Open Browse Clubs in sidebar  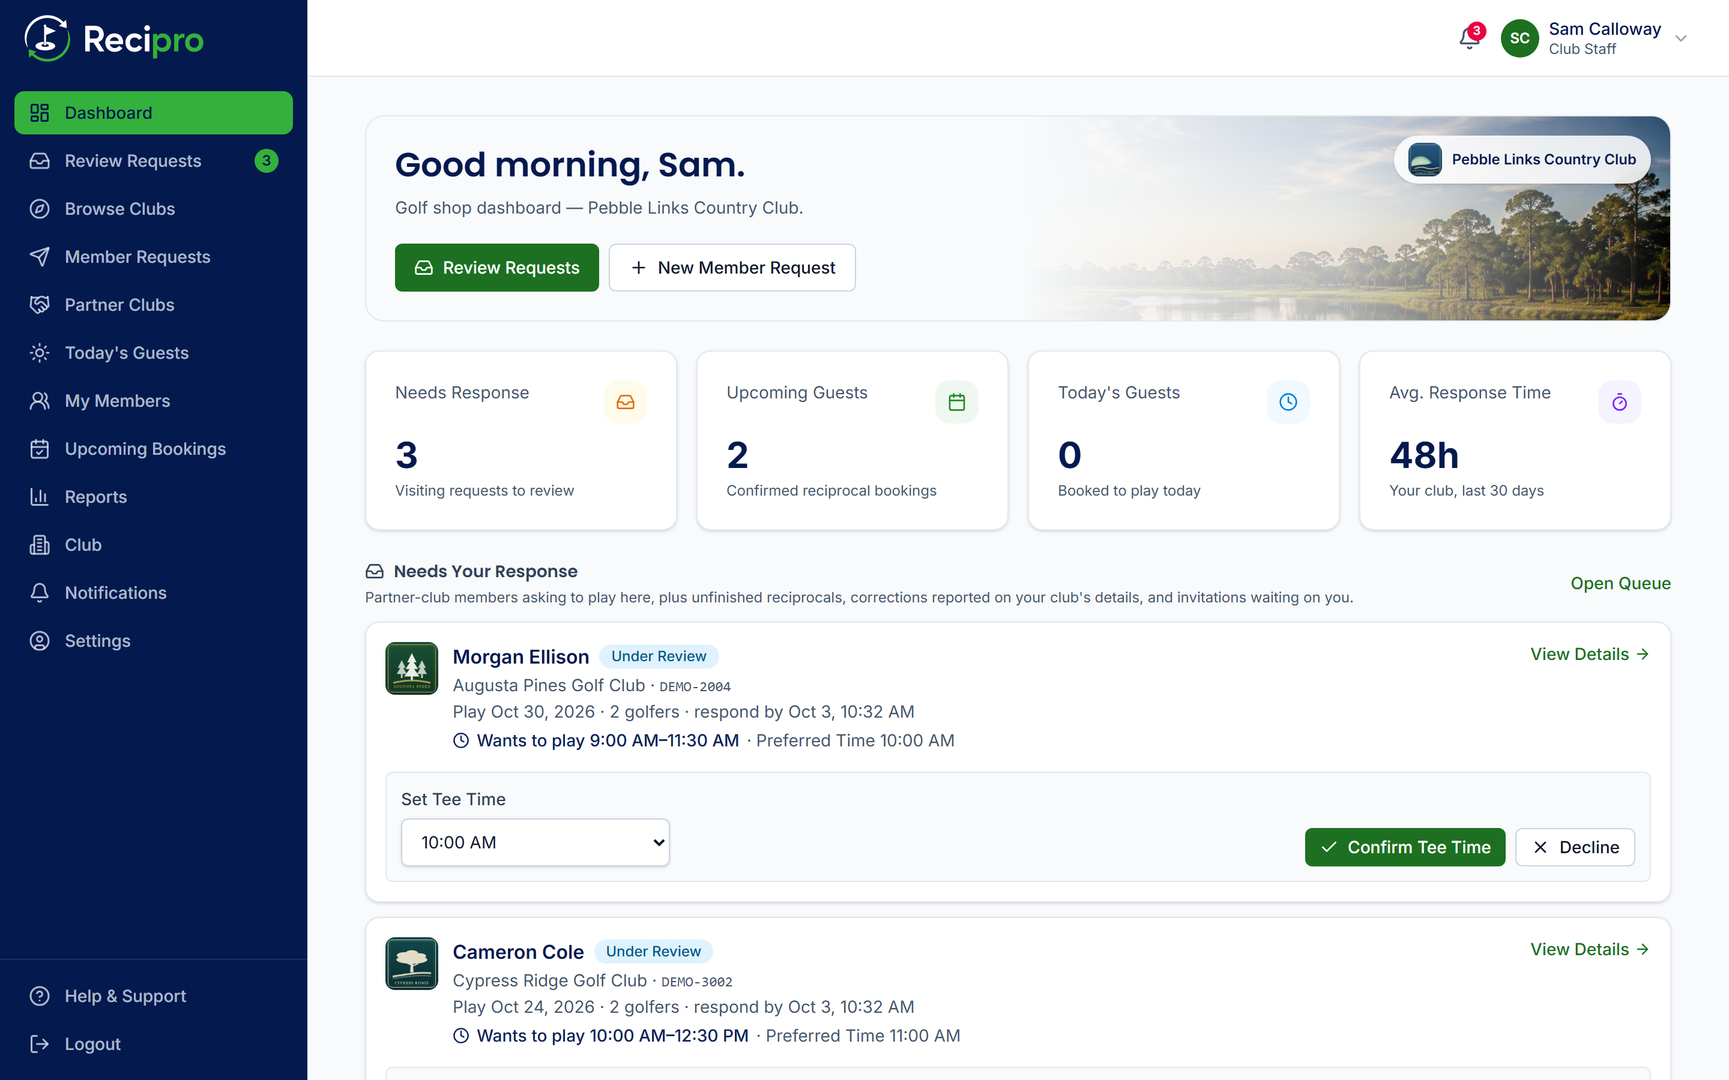click(x=154, y=209)
